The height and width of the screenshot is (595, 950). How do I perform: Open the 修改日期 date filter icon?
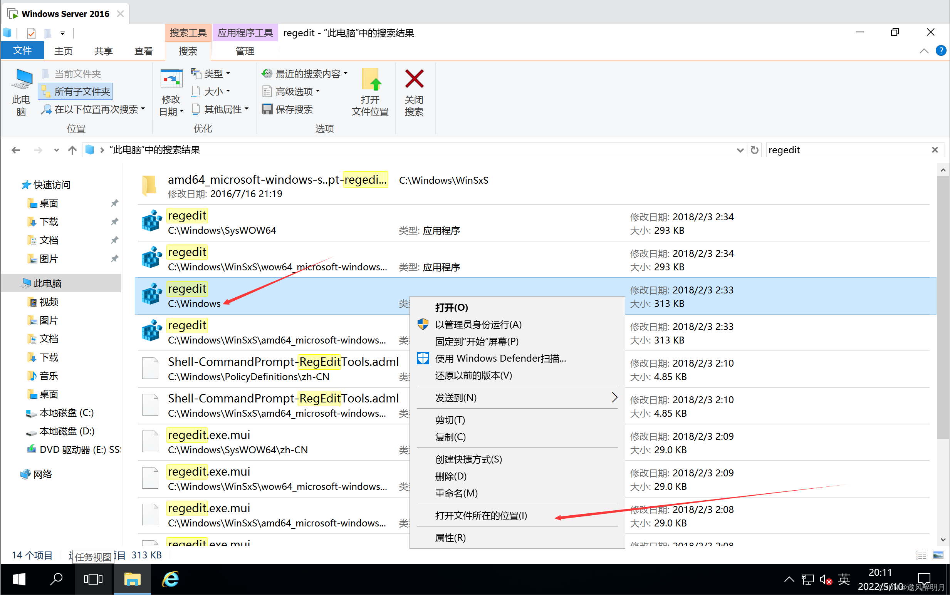(171, 78)
